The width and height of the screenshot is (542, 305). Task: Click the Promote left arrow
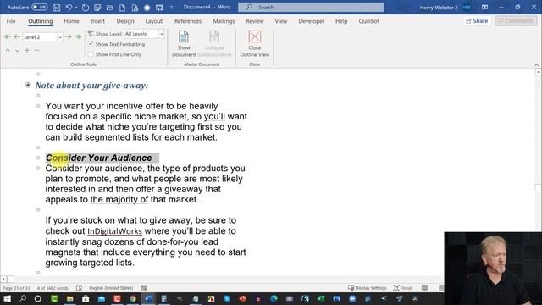(x=17, y=36)
